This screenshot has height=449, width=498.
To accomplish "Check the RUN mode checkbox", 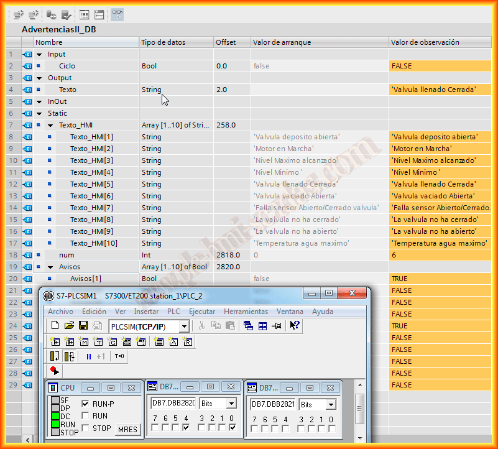I will tap(86, 415).
